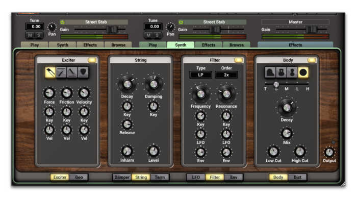This screenshot has width=357, height=198.
Task: Show the Filter page button
Action: [215, 177]
